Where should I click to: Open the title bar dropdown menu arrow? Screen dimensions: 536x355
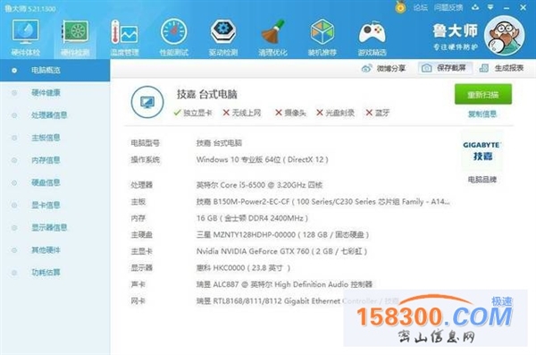tap(490, 7)
